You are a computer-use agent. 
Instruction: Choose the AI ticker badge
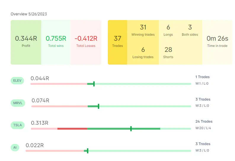pyautogui.click(x=15, y=148)
